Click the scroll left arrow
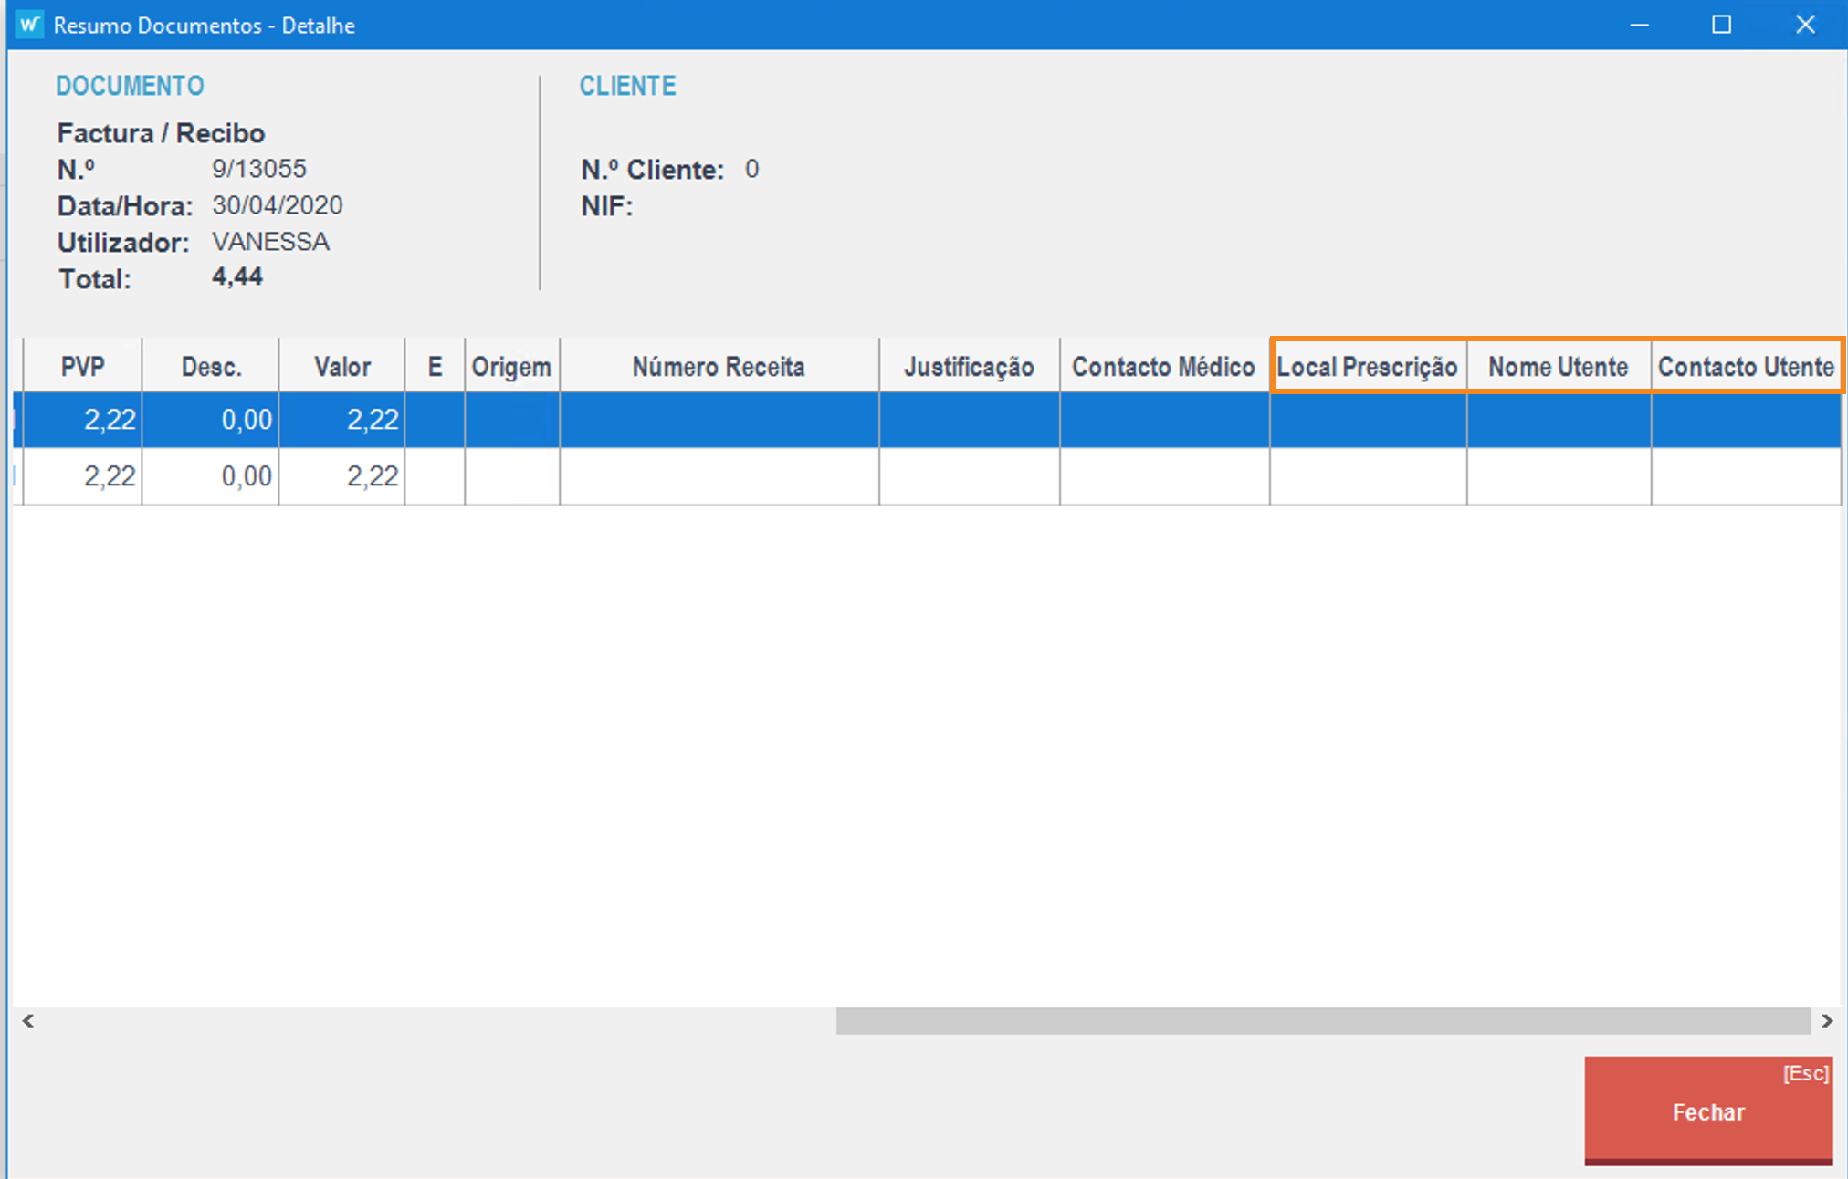1848x1179 pixels. (28, 1020)
